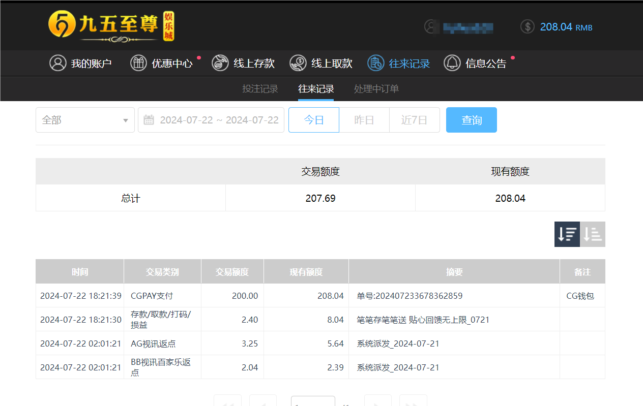Click the 查询 search button

pos(471,120)
